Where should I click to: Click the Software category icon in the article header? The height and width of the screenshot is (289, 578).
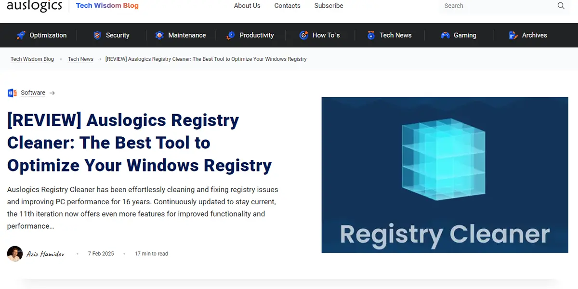point(12,92)
